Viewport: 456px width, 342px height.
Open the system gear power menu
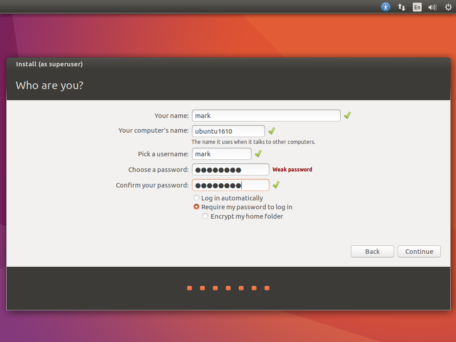pos(448,7)
